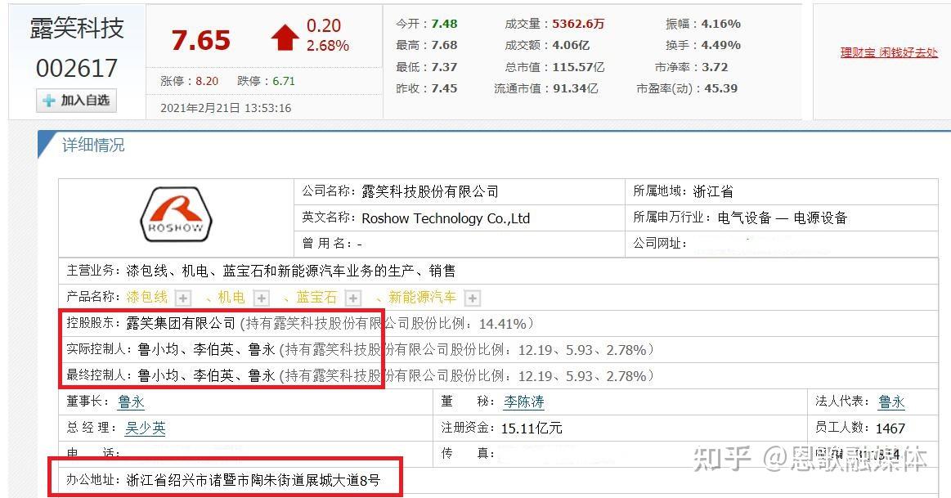
Task: Expand the plus icon next to 新能源汽车
Action: tap(473, 298)
